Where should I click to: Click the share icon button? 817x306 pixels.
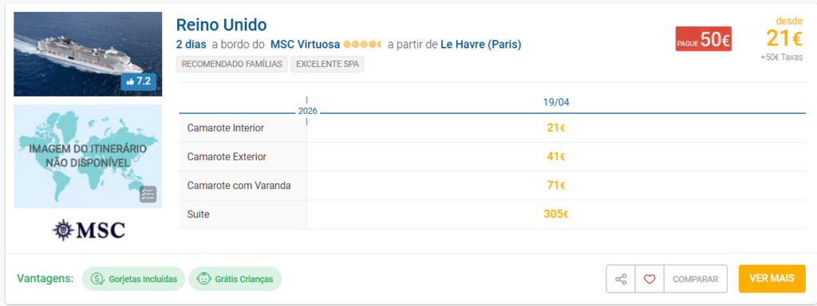tap(621, 279)
